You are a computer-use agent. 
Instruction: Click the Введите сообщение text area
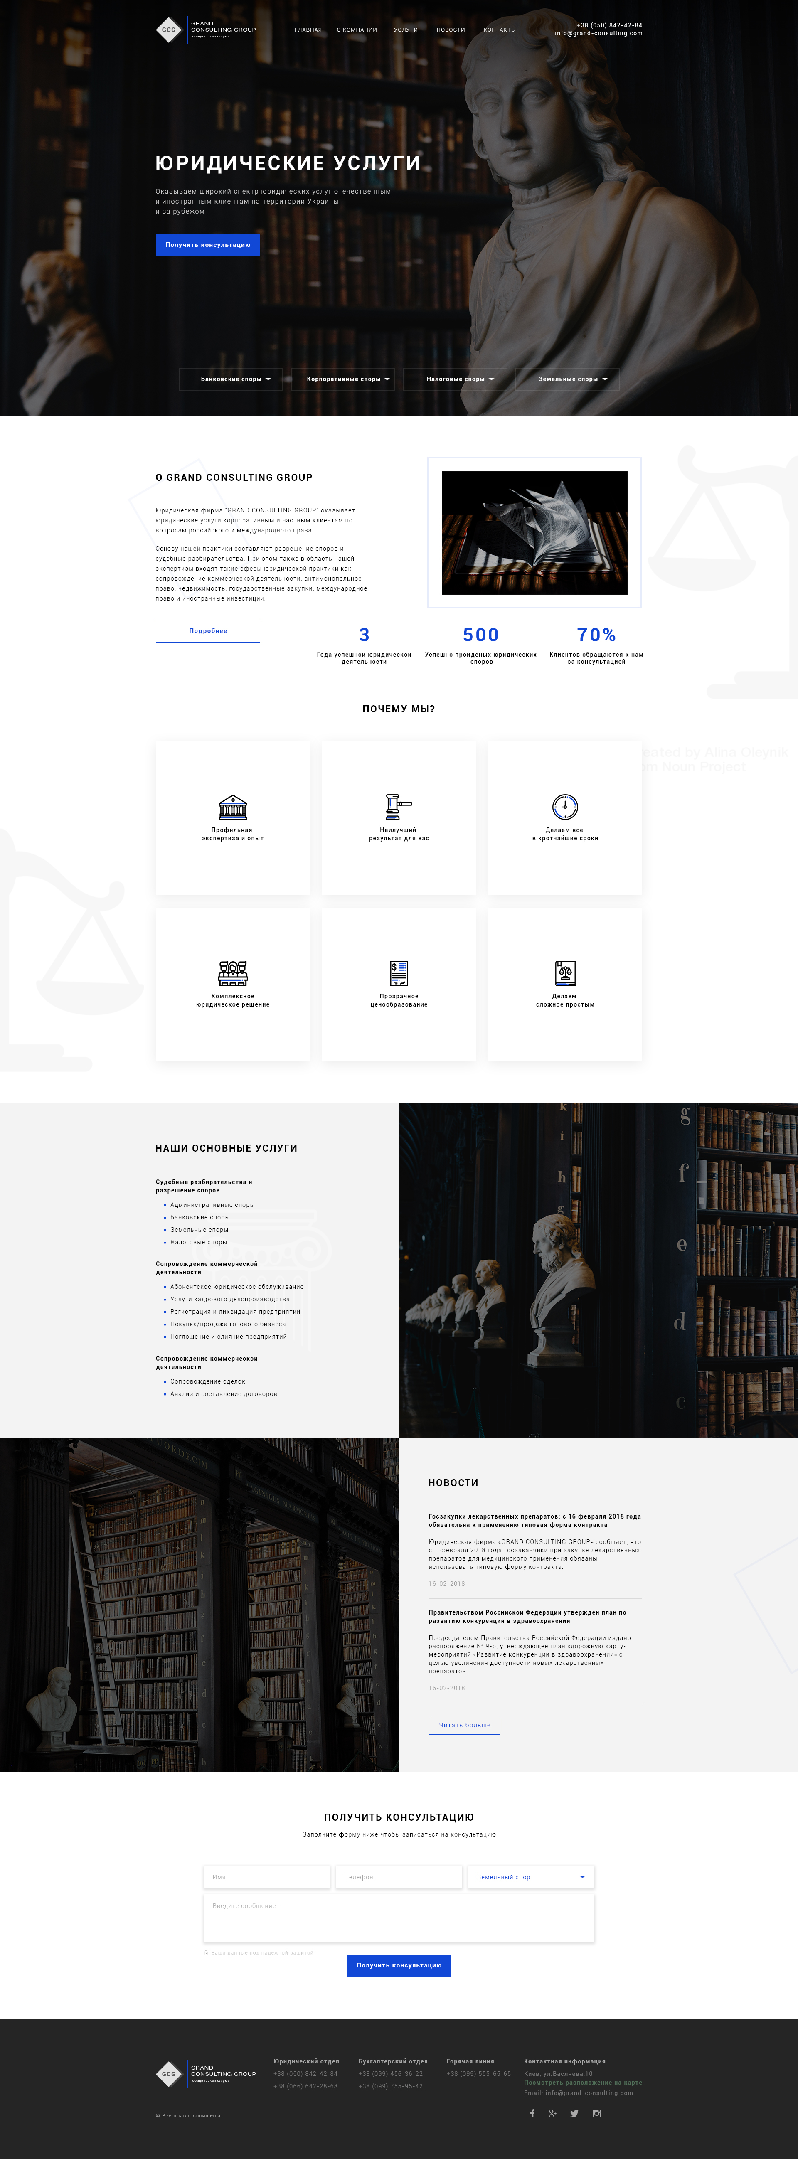[x=399, y=1918]
